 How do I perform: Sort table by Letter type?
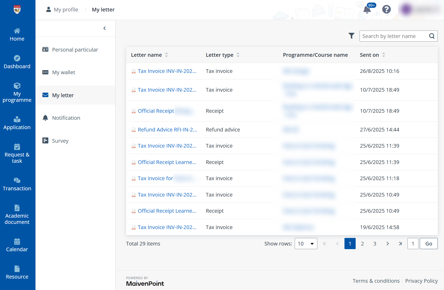pos(238,55)
